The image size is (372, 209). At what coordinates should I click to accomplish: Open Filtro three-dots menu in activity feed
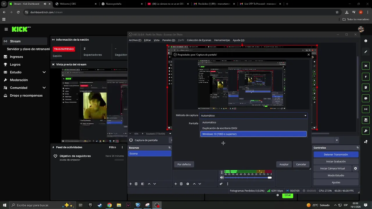122,147
